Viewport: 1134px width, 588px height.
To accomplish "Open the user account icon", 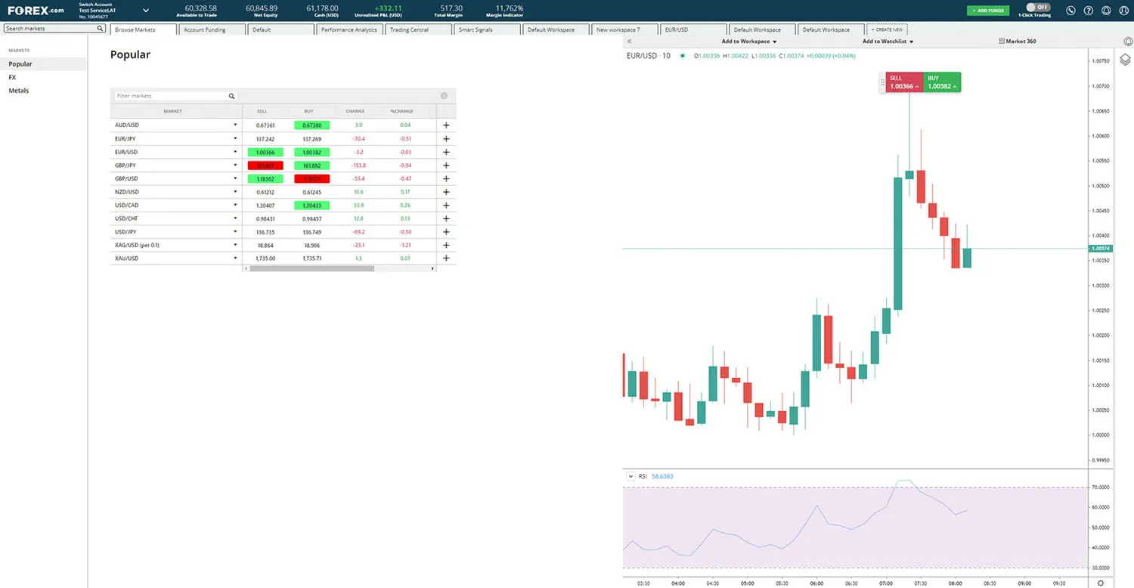I will coord(1123,11).
